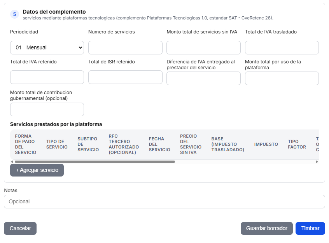Select Monto total por uso de la plataforma field
This screenshot has width=329, height=243.
click(282, 78)
